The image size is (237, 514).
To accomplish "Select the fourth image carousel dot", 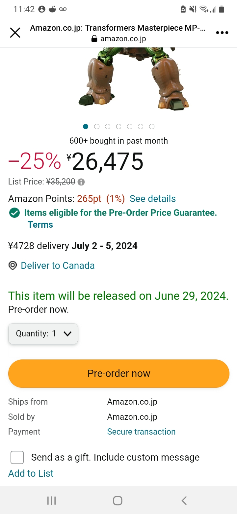I will (119, 127).
